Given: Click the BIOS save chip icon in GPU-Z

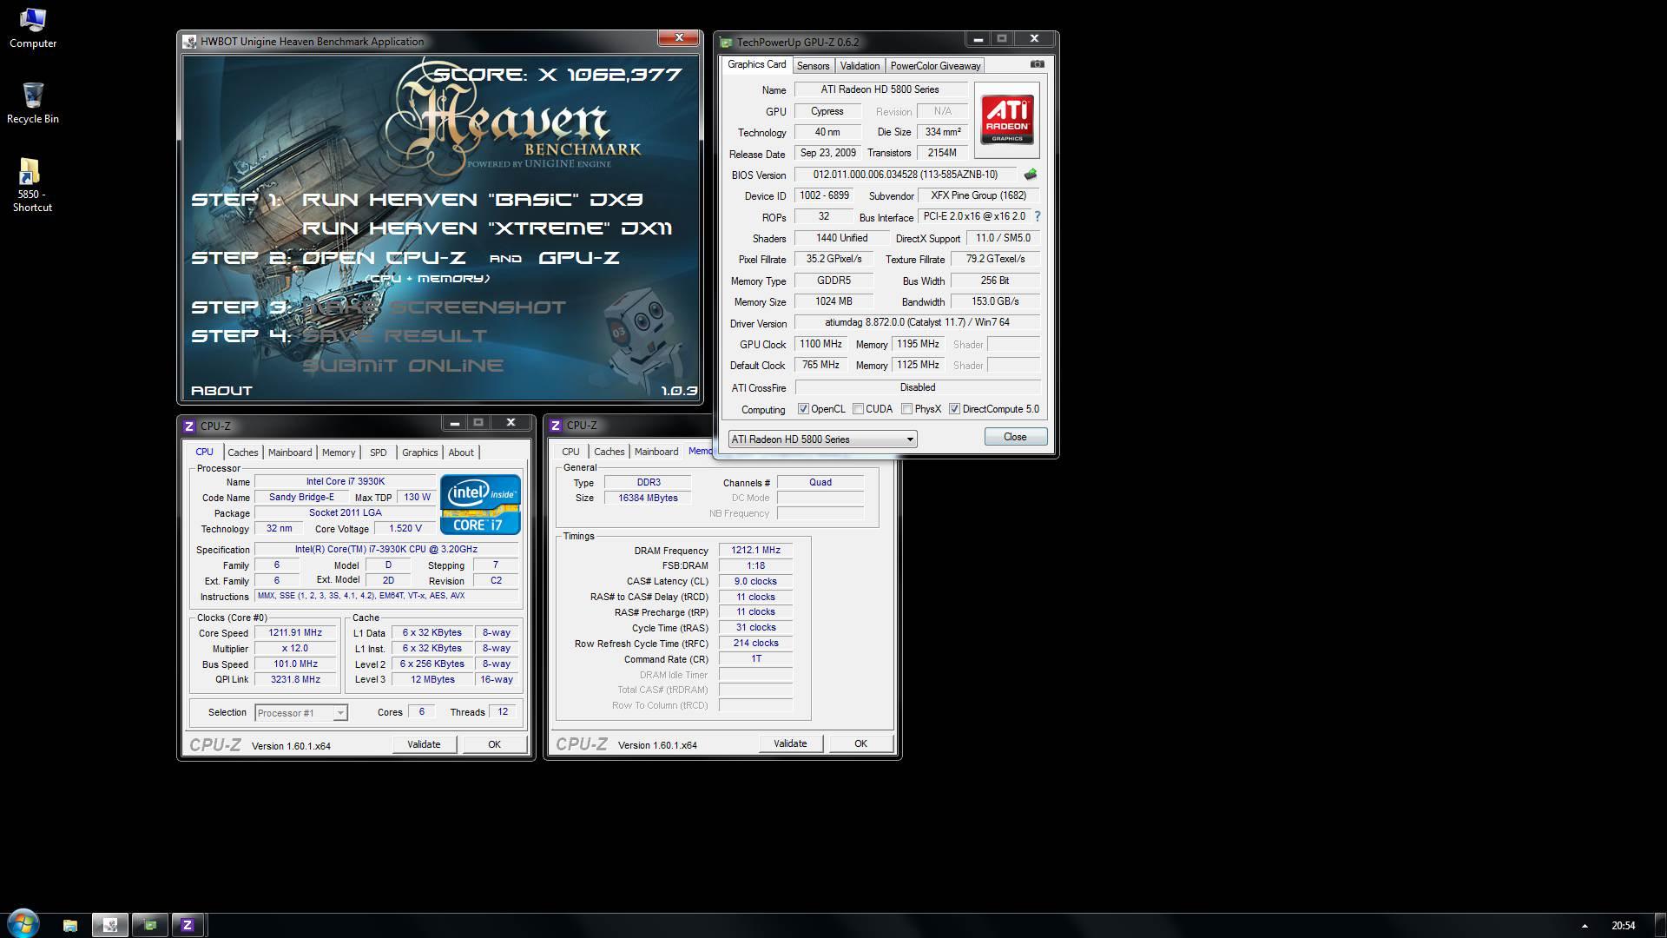Looking at the screenshot, I should tap(1031, 175).
